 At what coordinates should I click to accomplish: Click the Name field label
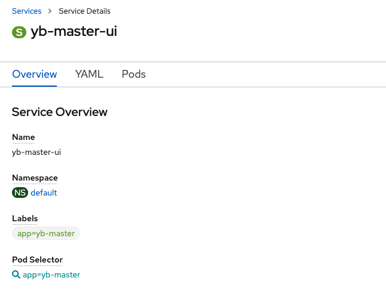click(23, 138)
